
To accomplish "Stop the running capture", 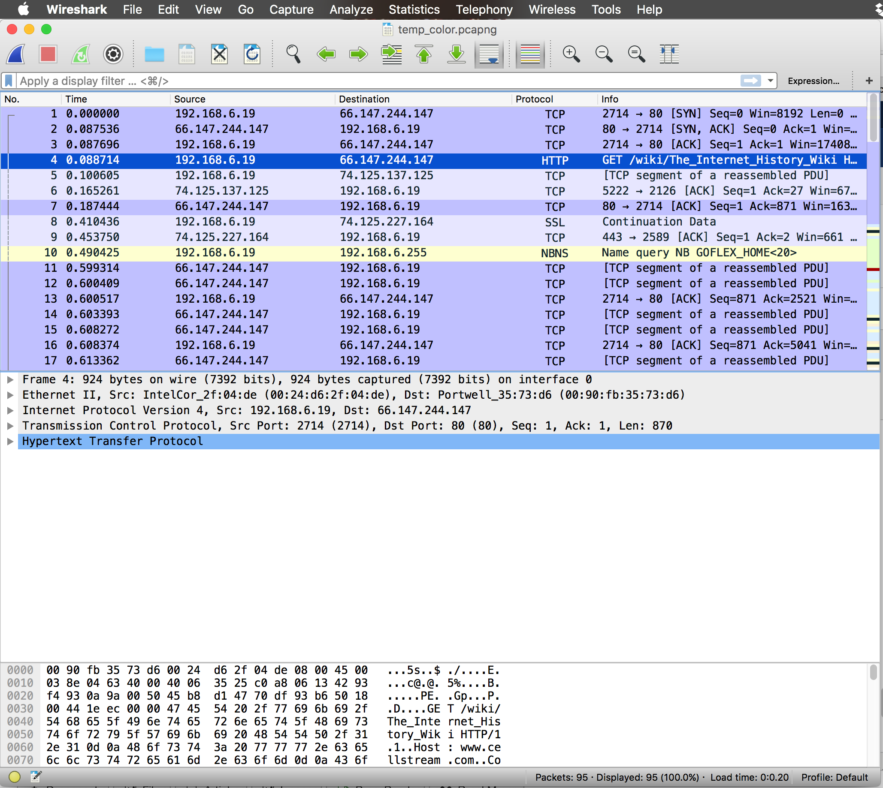I will point(48,54).
